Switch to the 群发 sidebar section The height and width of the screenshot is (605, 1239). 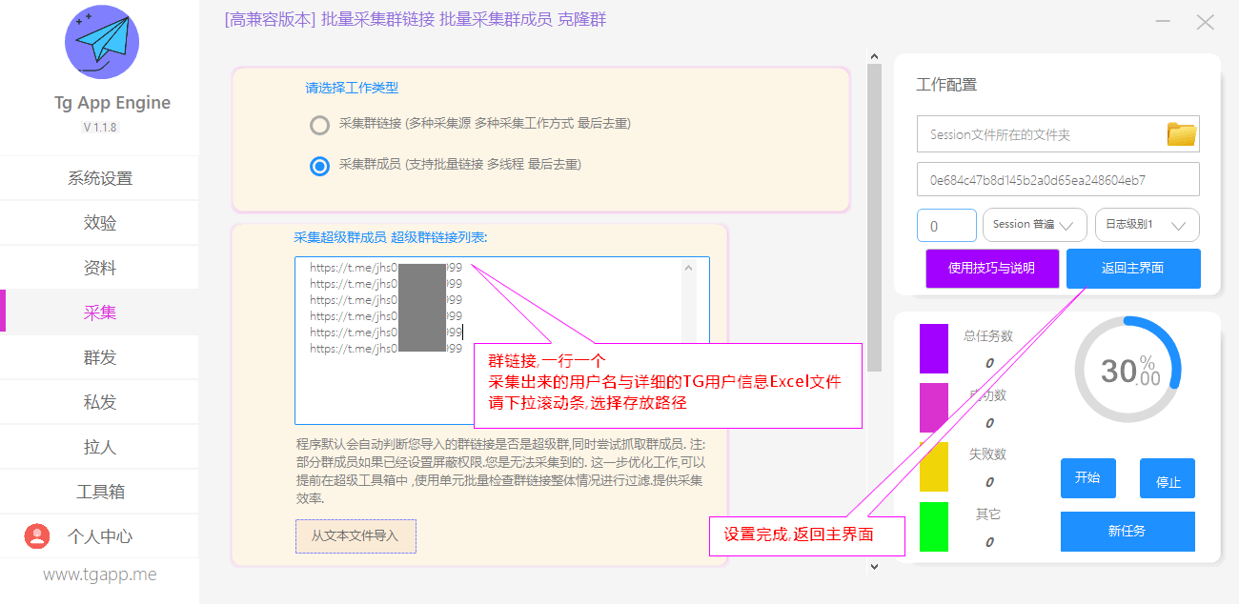100,357
